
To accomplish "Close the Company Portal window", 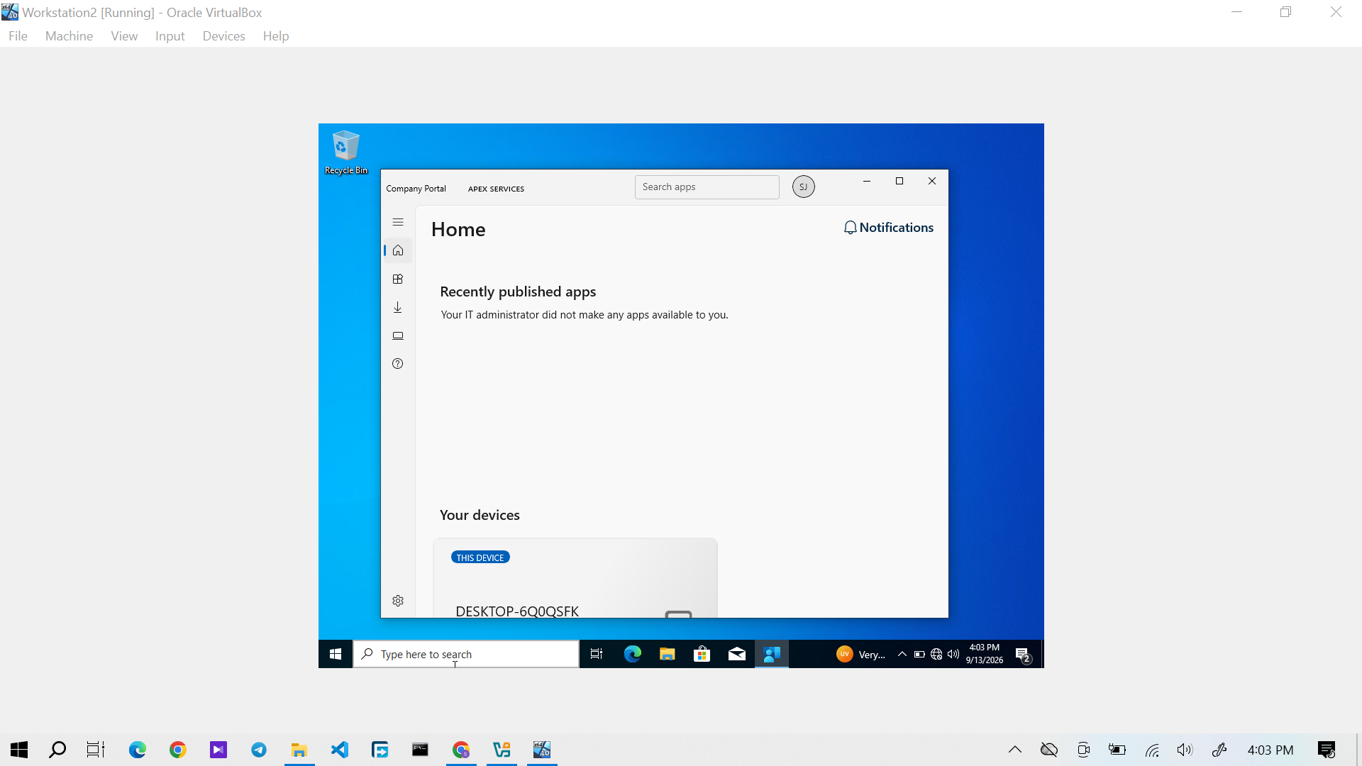I will [932, 181].
